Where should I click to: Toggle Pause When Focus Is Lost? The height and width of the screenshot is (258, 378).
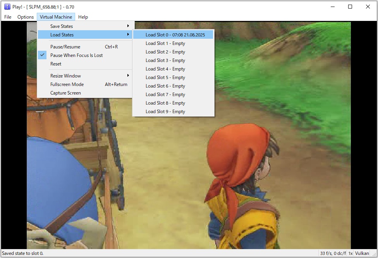coord(85,55)
